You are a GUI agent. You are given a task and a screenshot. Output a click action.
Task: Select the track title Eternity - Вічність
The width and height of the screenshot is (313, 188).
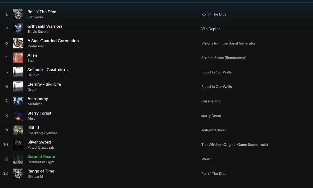[44, 84]
